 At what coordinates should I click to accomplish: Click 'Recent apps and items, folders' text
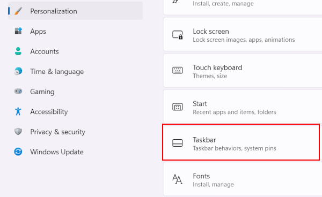coord(235,112)
